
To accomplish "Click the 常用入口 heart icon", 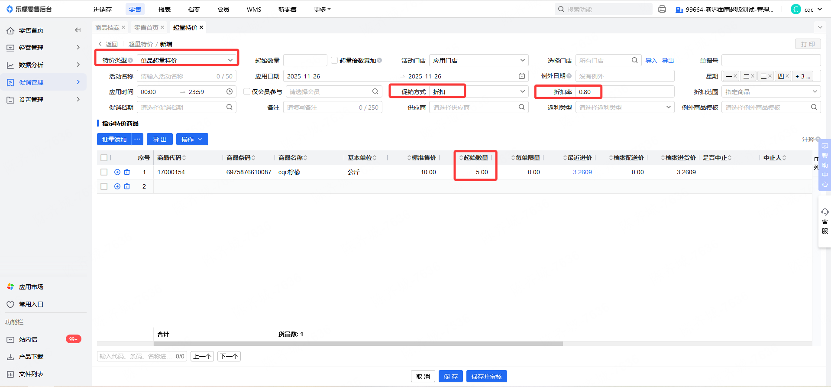I will pos(10,304).
